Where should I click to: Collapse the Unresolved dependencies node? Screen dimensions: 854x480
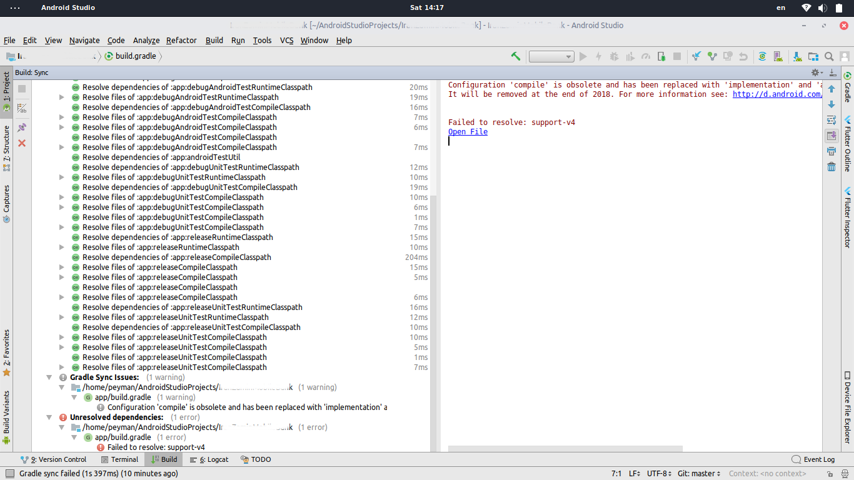pyautogui.click(x=49, y=417)
